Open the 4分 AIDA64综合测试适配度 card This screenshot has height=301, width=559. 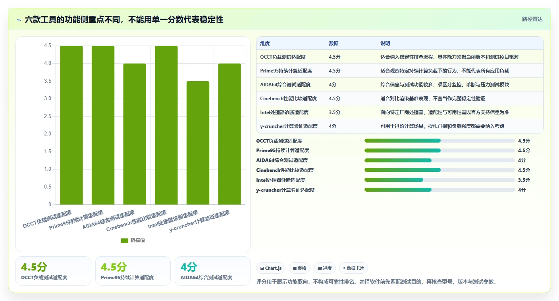click(212, 271)
